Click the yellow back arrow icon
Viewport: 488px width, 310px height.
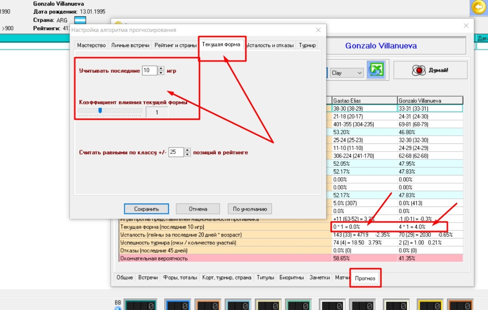coord(478,7)
